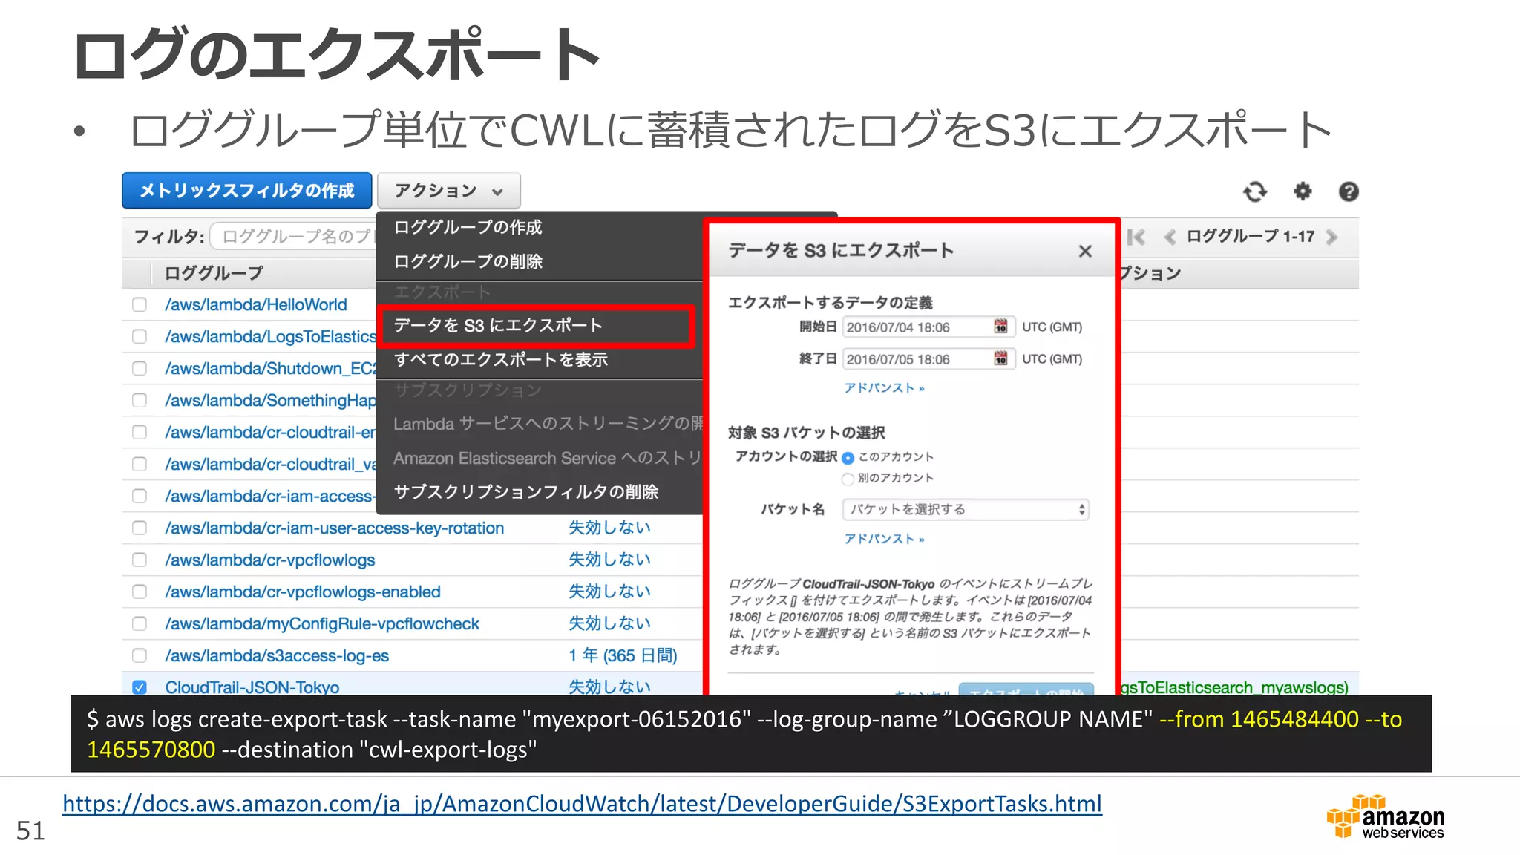
Task: Check the /aws/lambda/SomethingHap row checkbox
Action: click(140, 400)
